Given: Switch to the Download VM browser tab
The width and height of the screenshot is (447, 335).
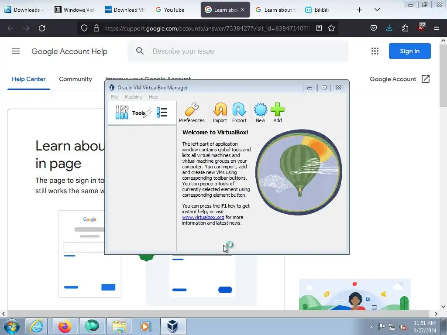Looking at the screenshot, I should pos(125,10).
